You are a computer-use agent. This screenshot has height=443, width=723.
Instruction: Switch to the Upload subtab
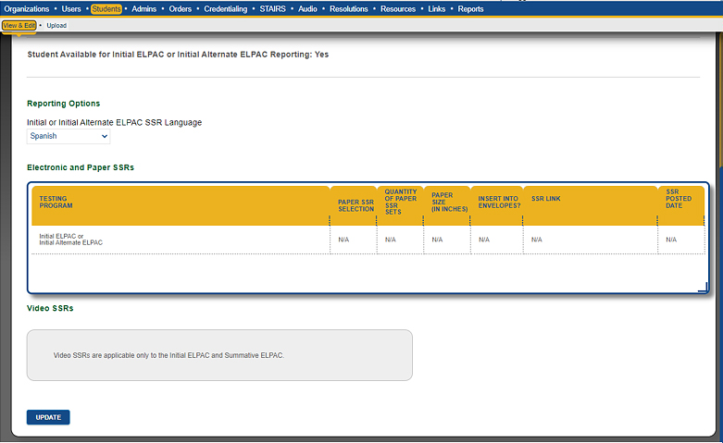[56, 25]
